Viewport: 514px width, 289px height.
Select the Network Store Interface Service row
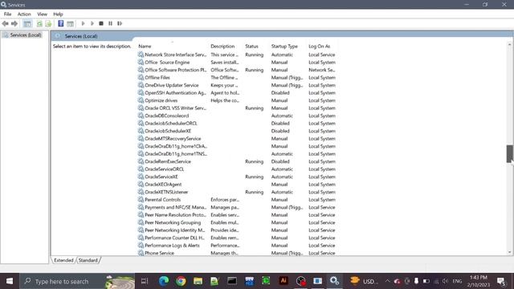coord(238,55)
